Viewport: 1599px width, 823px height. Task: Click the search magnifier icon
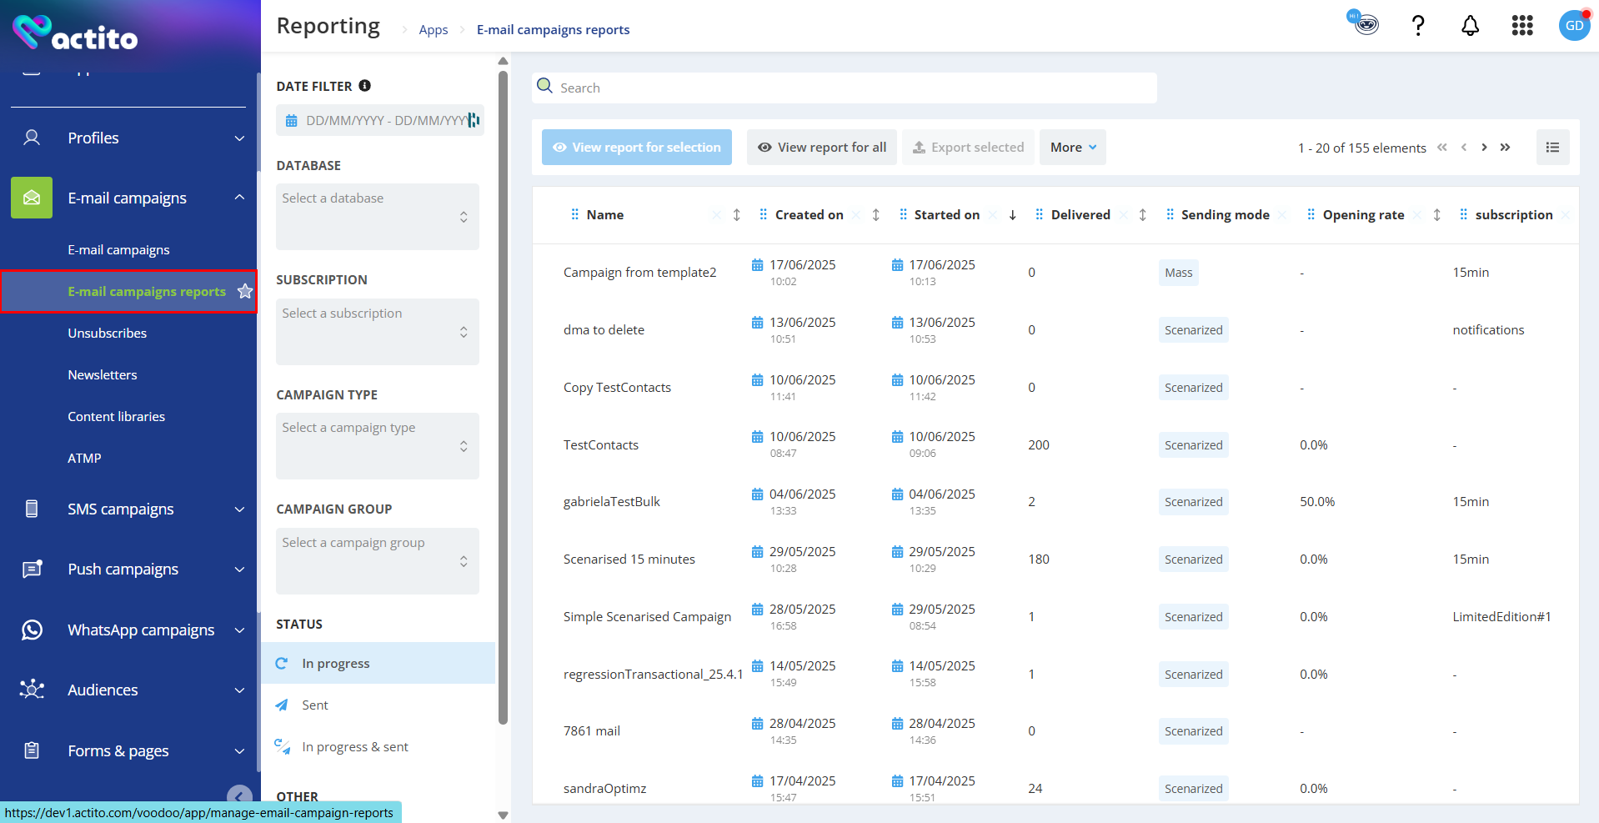click(545, 86)
